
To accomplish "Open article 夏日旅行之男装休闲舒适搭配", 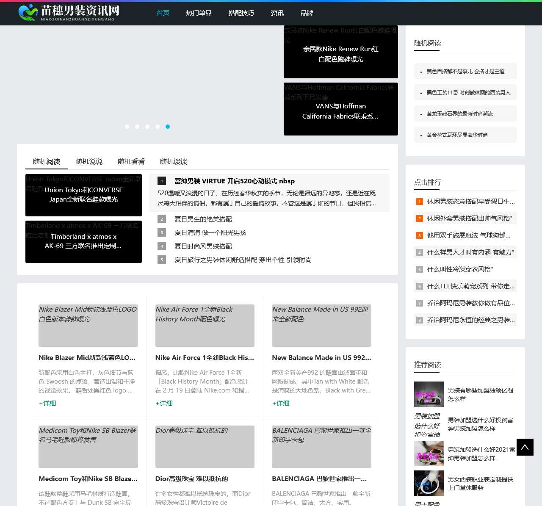I will point(243,260).
